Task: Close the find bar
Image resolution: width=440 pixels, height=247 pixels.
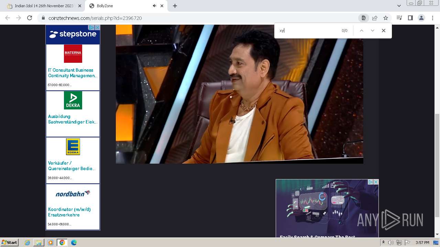Action: pos(384,31)
